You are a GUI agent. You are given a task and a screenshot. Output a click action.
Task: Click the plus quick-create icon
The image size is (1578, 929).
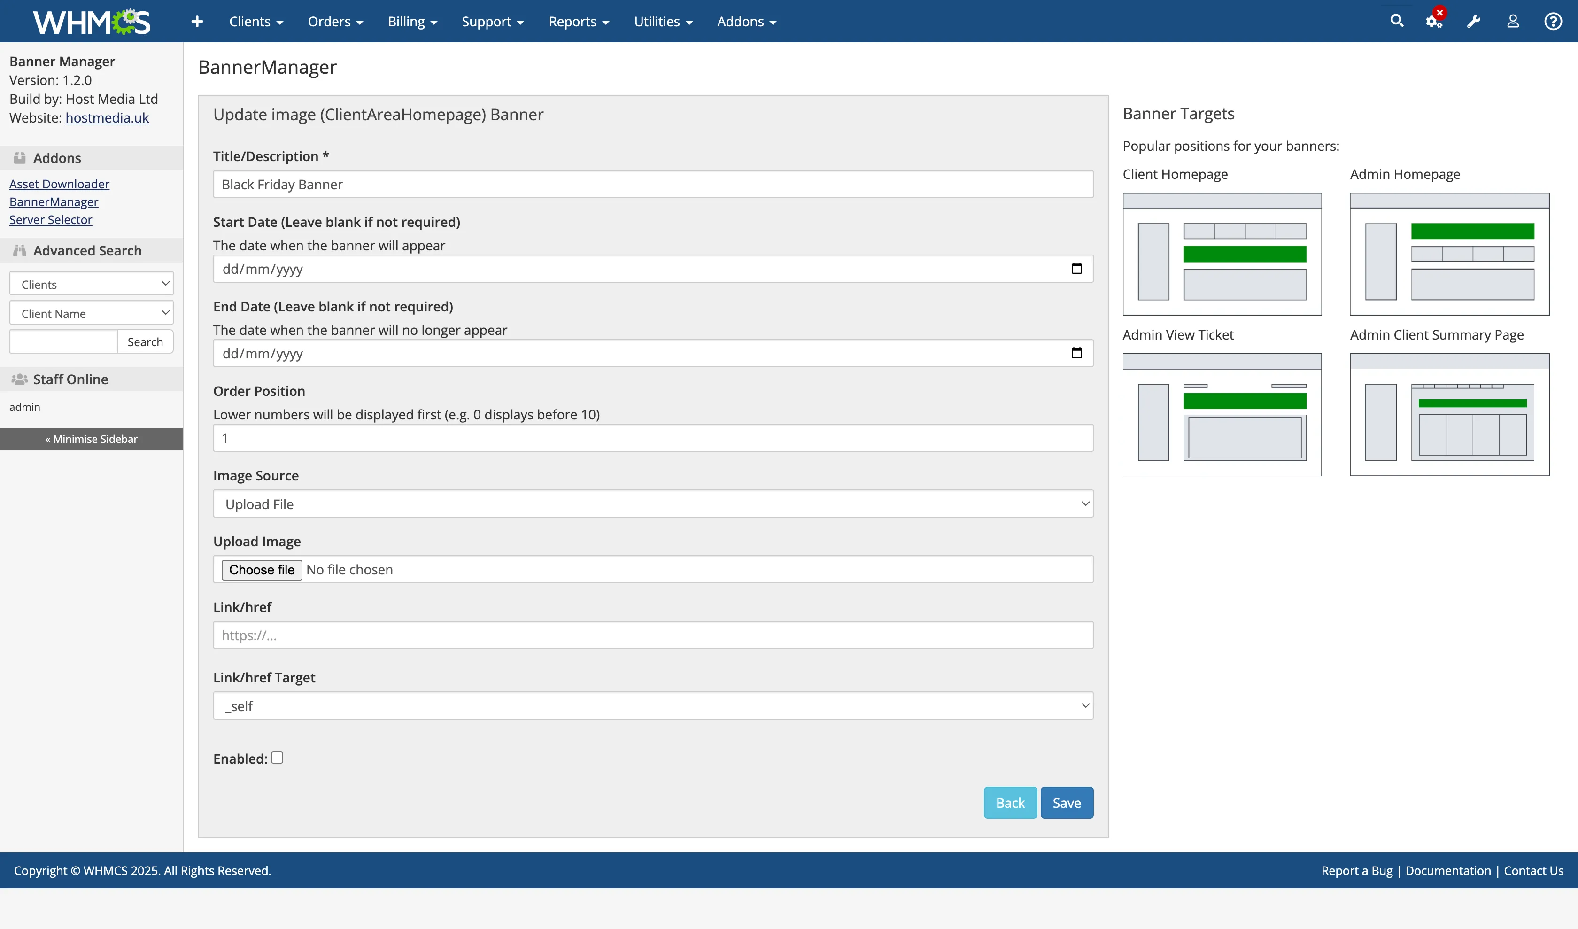[197, 21]
